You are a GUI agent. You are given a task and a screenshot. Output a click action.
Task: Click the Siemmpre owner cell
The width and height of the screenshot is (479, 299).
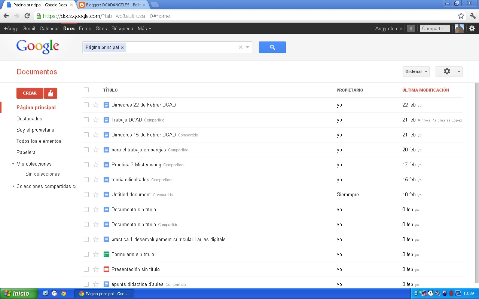pos(348,194)
